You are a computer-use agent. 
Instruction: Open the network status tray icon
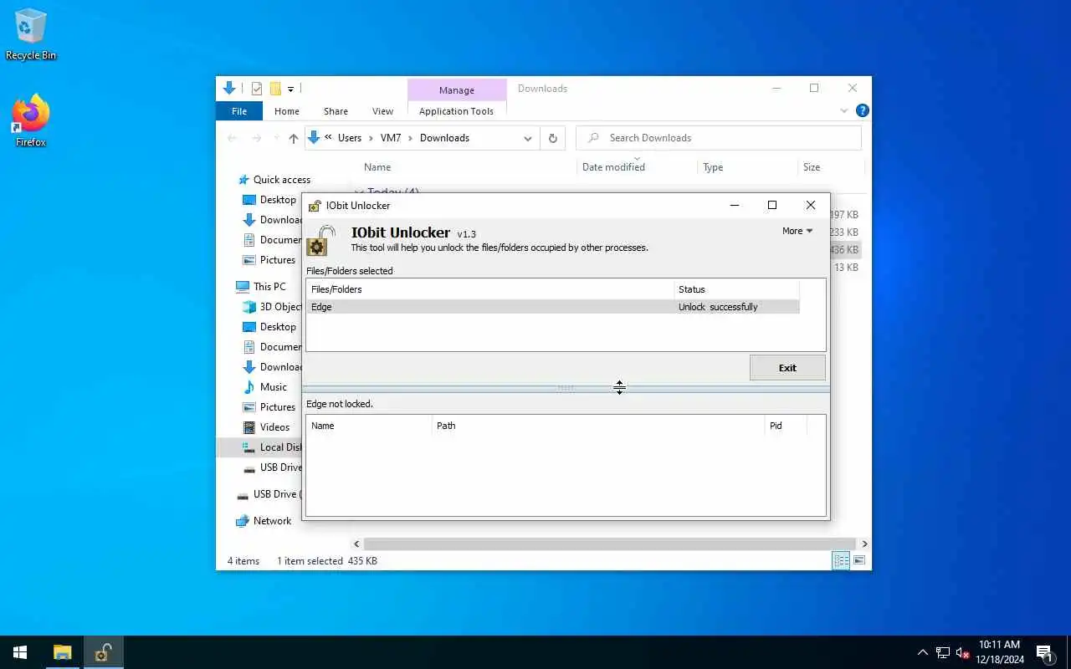[943, 652]
